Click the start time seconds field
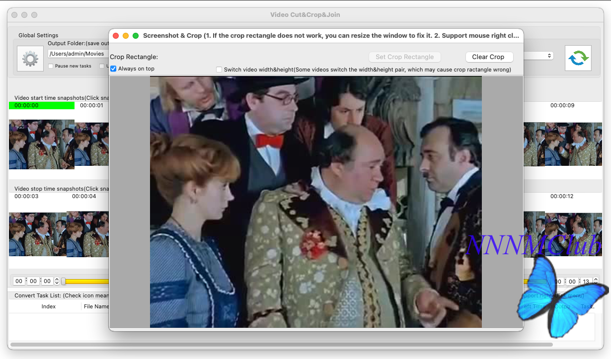Image resolution: width=611 pixels, height=359 pixels. [x=47, y=281]
